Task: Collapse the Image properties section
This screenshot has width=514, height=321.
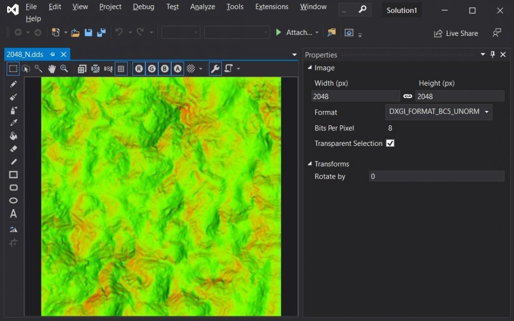Action: [x=309, y=68]
